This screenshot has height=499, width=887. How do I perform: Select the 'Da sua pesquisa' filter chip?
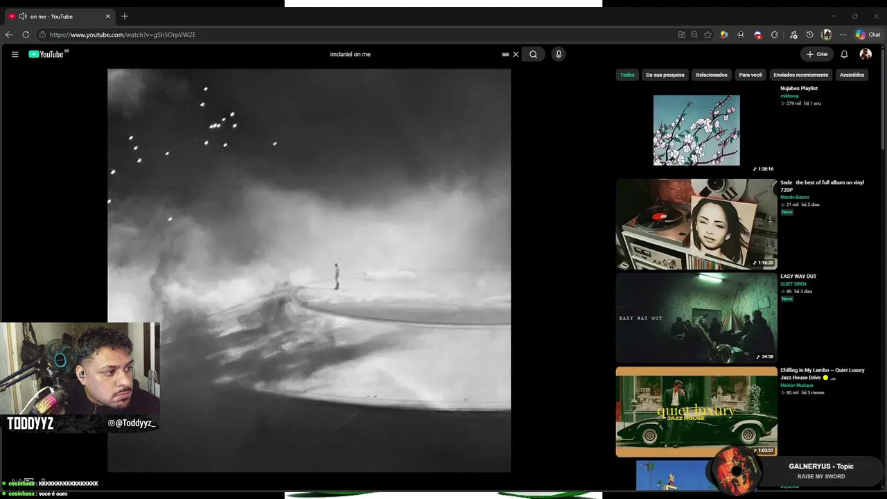[665, 75]
